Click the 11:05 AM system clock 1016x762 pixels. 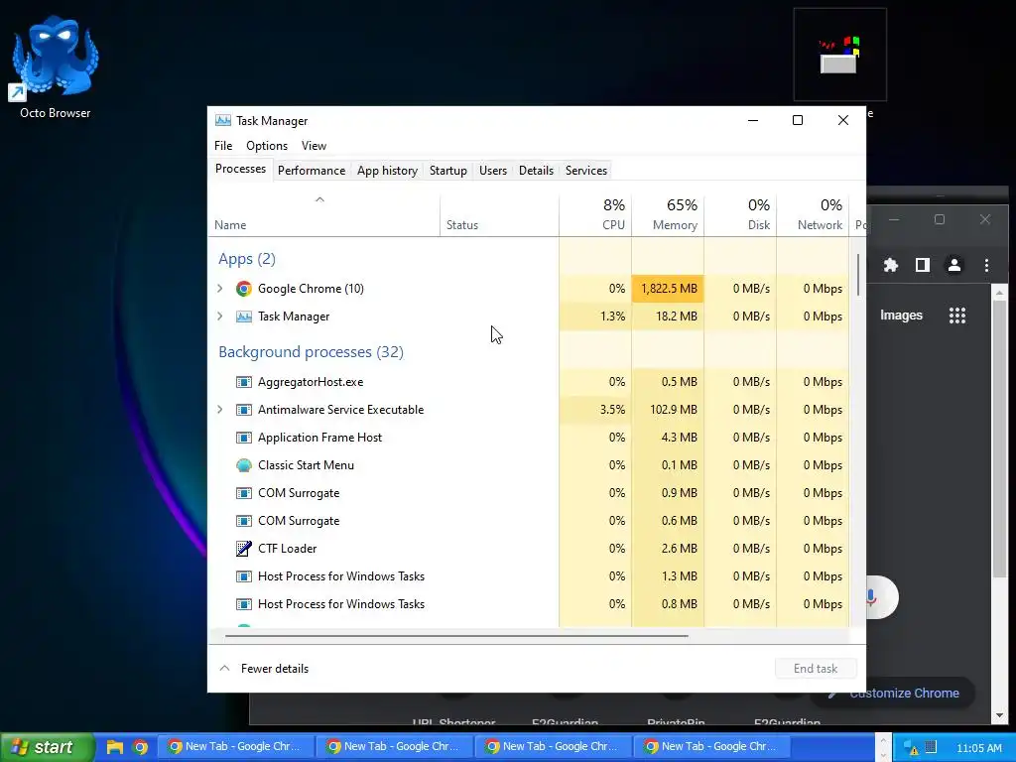[978, 748]
